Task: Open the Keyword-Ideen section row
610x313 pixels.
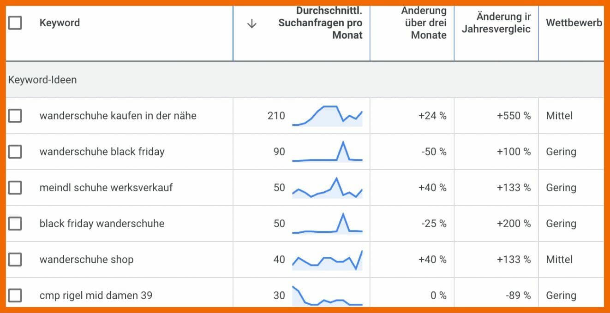Action: tap(42, 79)
